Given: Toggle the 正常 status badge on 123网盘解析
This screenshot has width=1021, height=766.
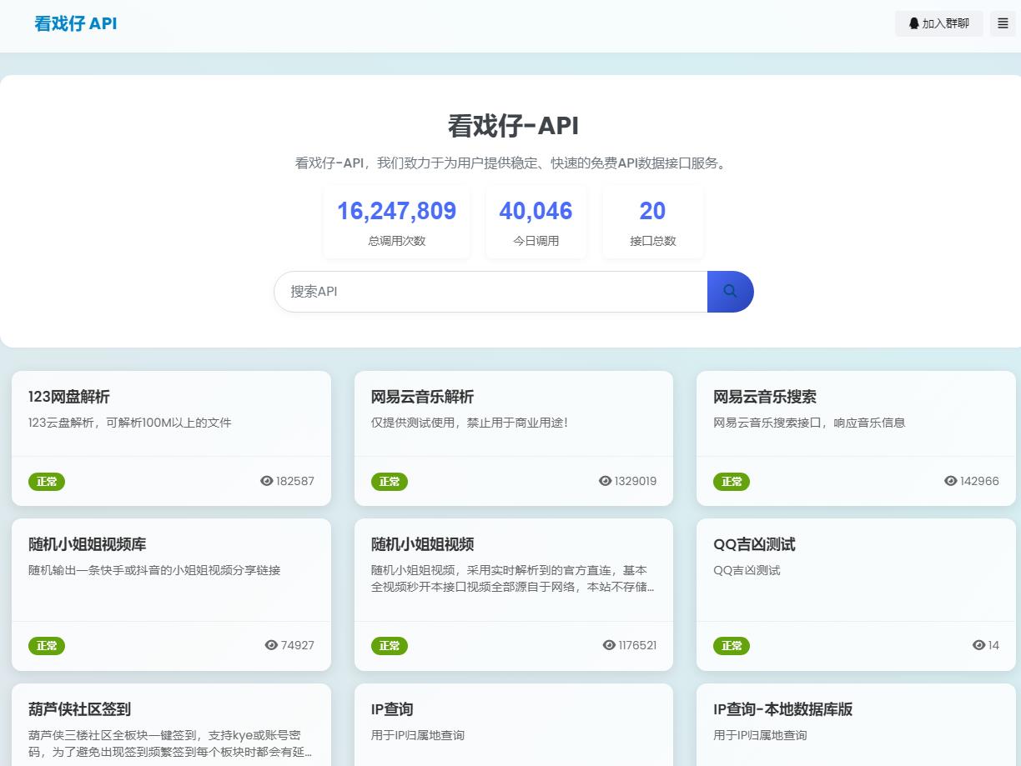Looking at the screenshot, I should pos(47,481).
